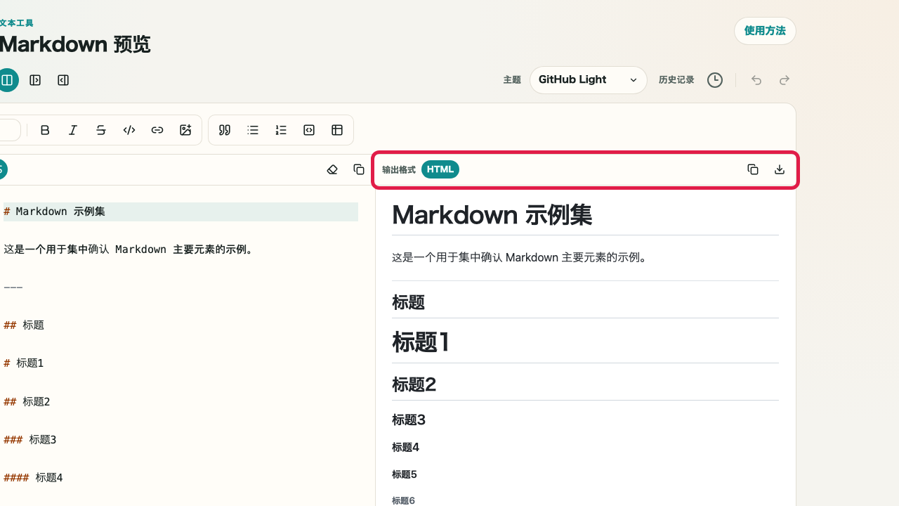899x506 pixels.
Task: Redo the last edit
Action: tap(785, 80)
